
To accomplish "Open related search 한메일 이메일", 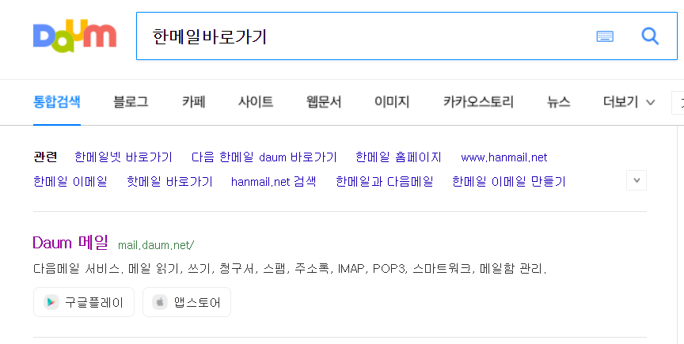I will point(70,181).
